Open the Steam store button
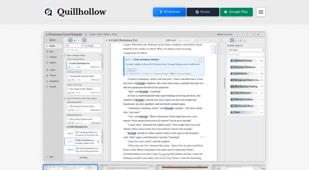Viewport: 309px width, 170px height. pos(203,12)
